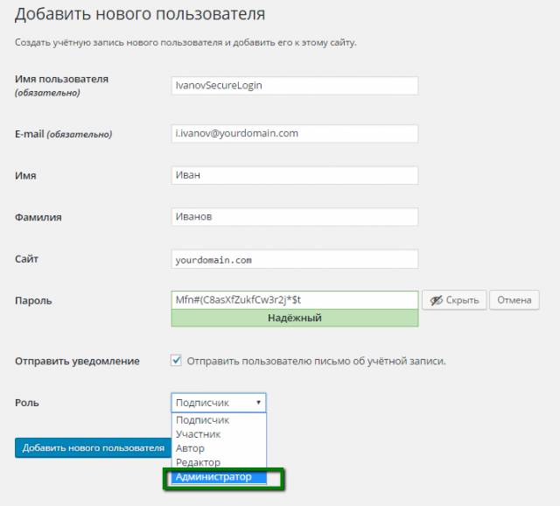560x506 pixels.
Task: Click inside the generated password field
Action: pos(295,299)
